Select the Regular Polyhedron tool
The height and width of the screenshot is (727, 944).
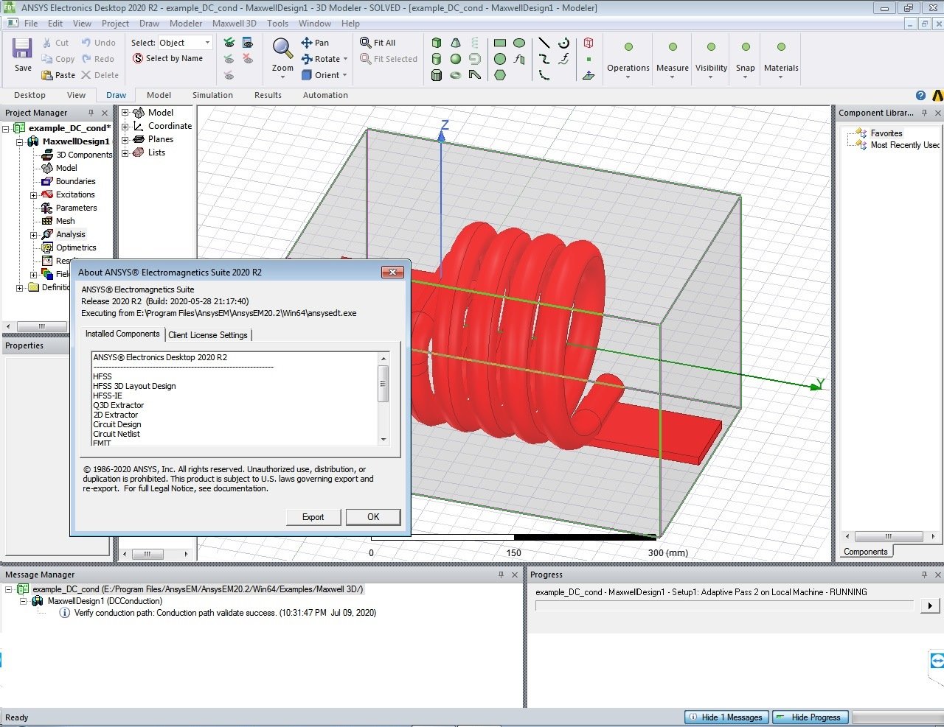tap(437, 75)
